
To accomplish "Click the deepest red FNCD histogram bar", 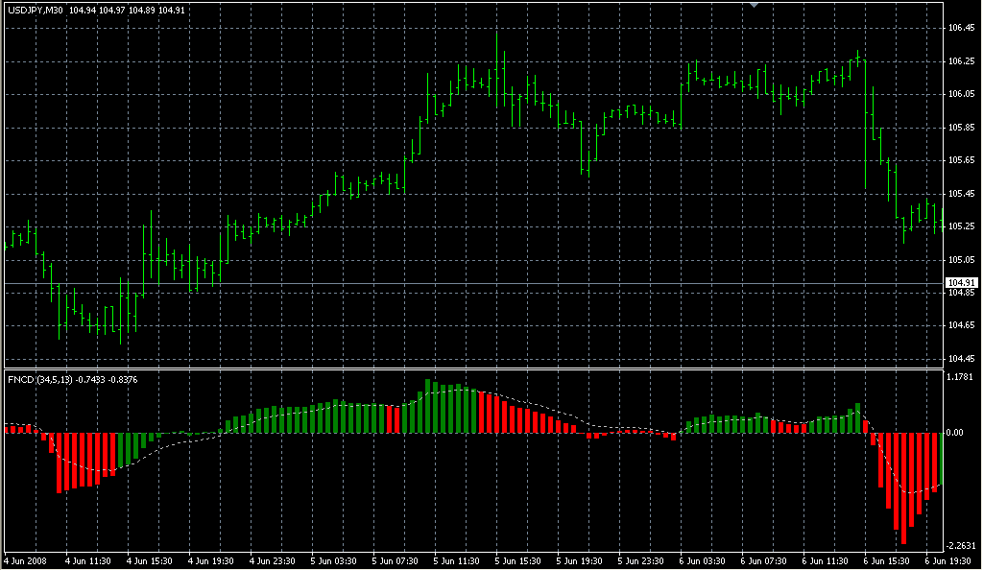I will 903,487.
